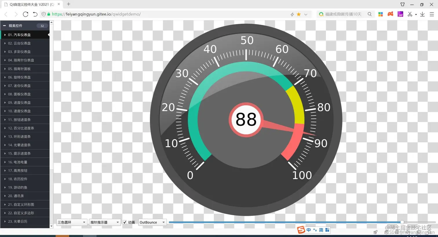The image size is (438, 237).
Task: Select 08. 面板仪表盘 item
Action: (x=25, y=94)
